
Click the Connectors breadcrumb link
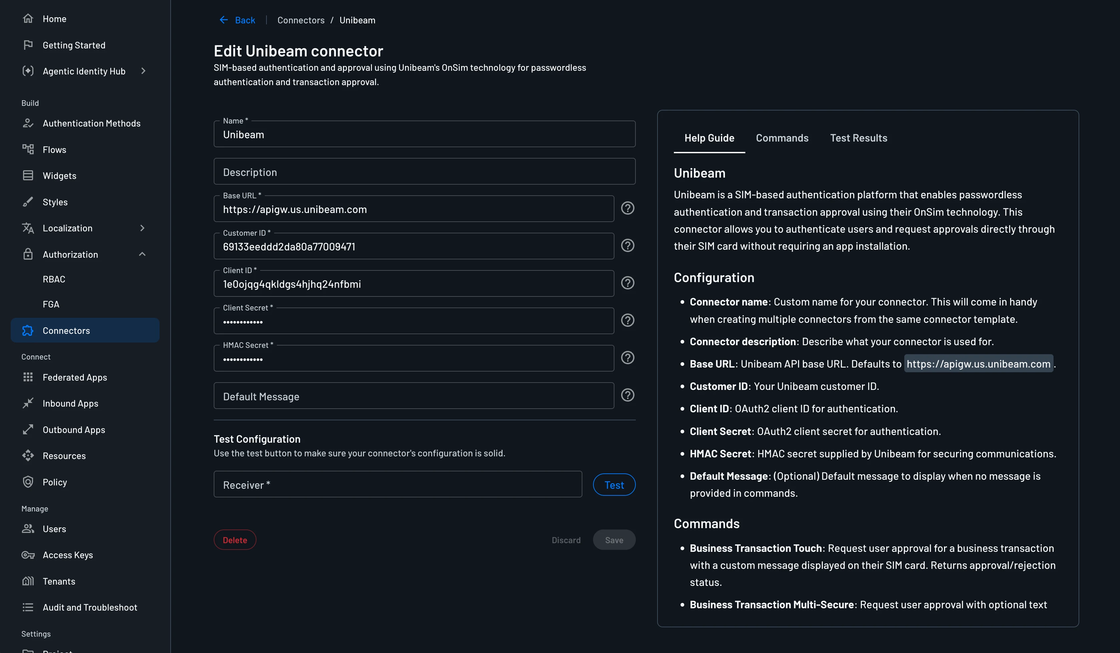click(301, 20)
